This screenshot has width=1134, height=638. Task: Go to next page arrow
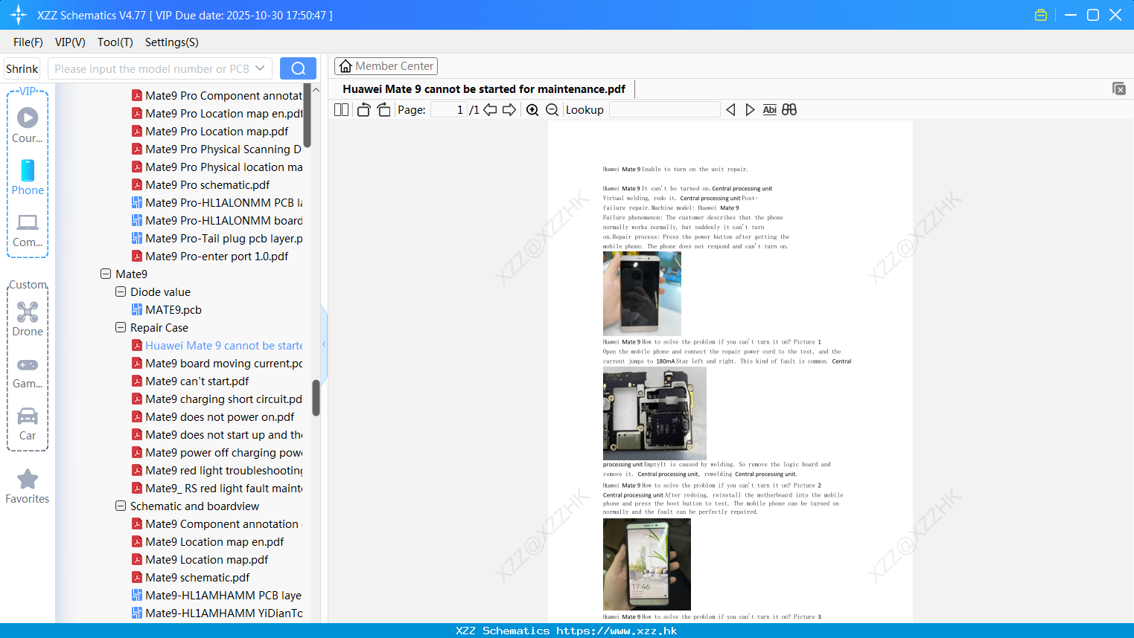click(x=509, y=110)
